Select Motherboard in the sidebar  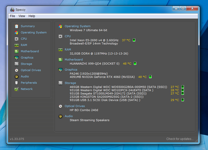click(30, 51)
